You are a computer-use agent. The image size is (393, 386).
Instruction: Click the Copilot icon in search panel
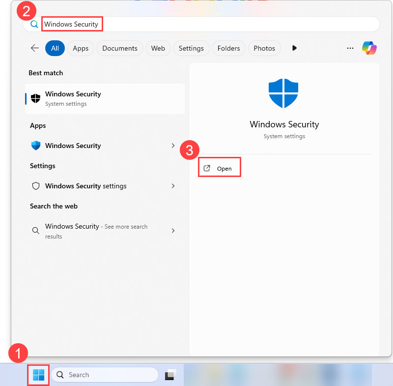[x=369, y=48]
